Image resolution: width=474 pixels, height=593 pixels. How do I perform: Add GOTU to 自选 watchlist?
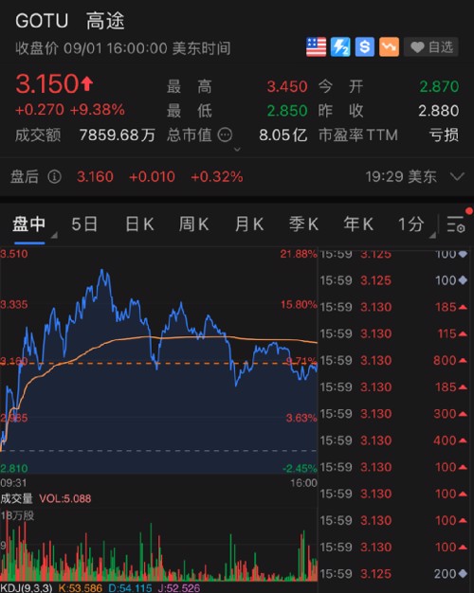431,47
